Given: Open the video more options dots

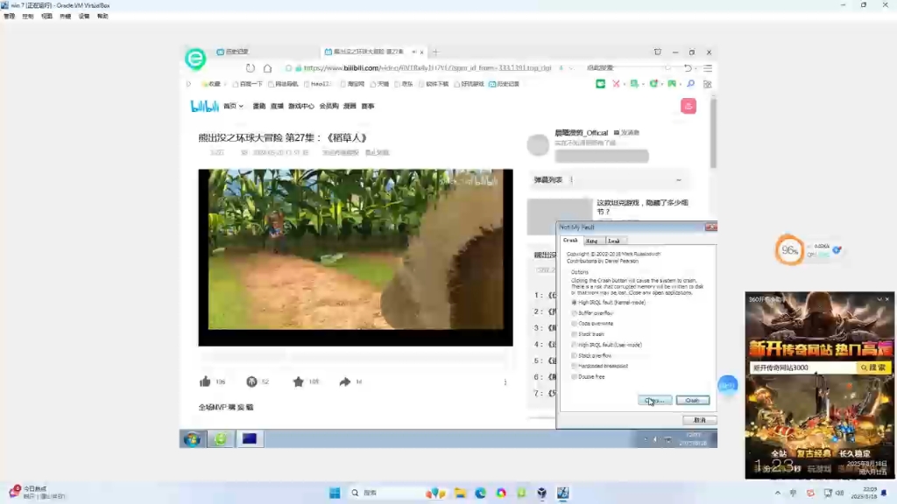Looking at the screenshot, I should 505,381.
